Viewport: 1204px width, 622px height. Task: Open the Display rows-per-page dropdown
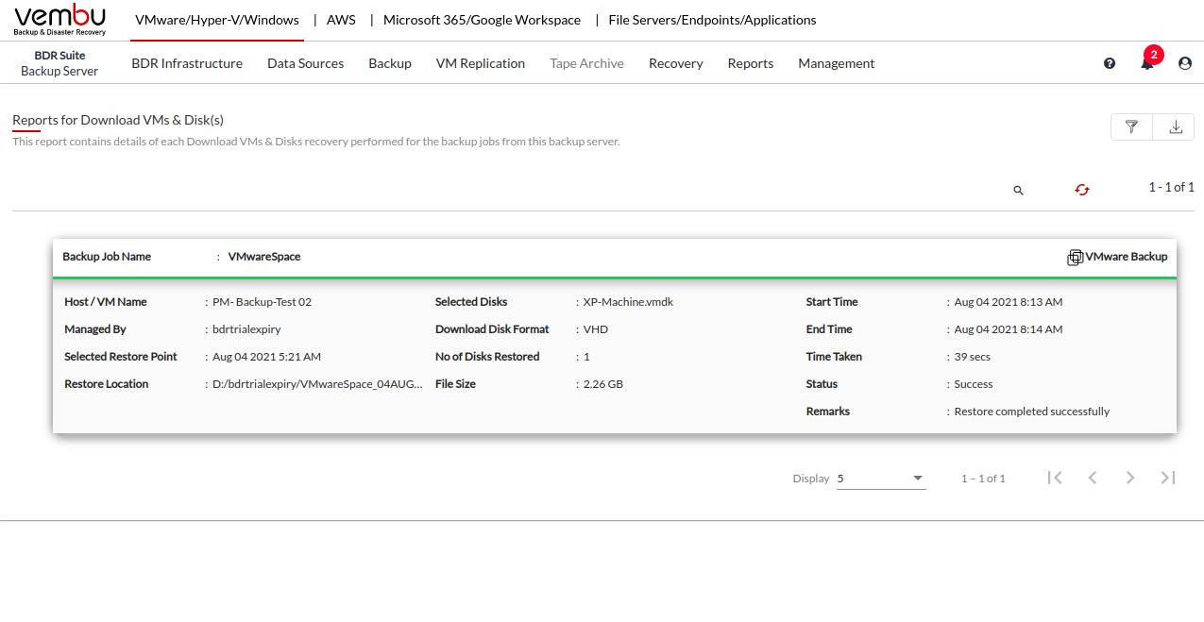tap(881, 479)
